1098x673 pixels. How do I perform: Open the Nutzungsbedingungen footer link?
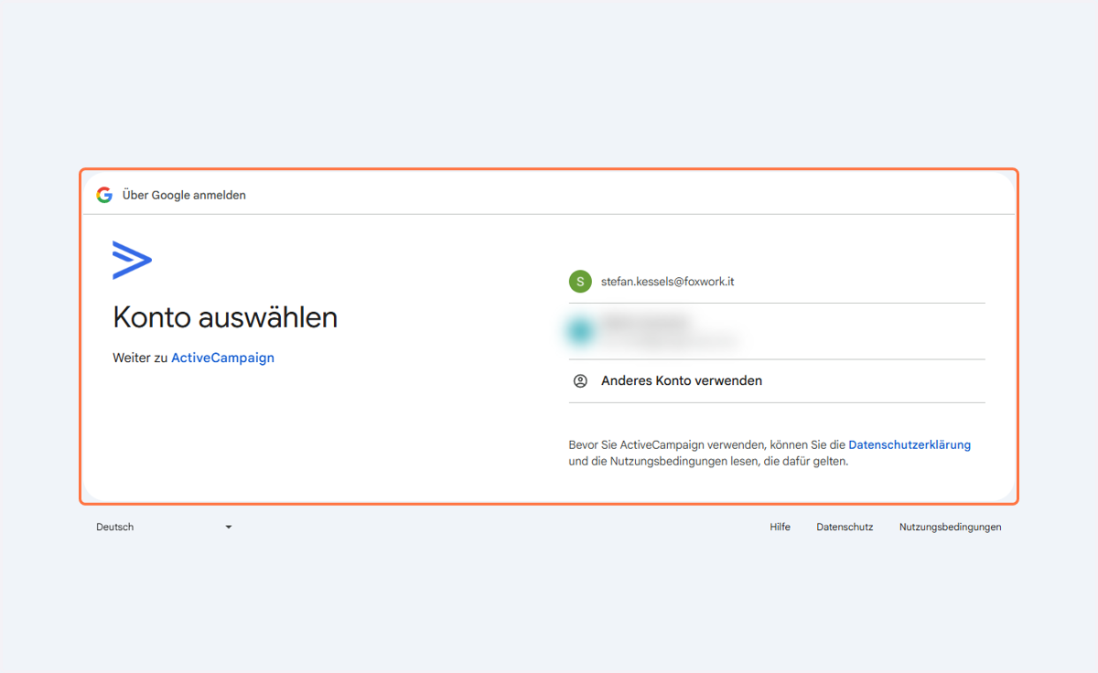pyautogui.click(x=950, y=527)
